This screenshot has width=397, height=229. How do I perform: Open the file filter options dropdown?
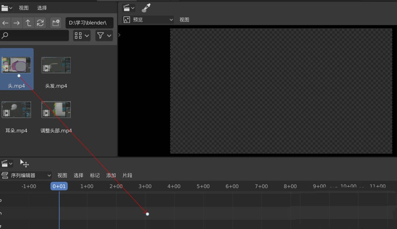104,35
